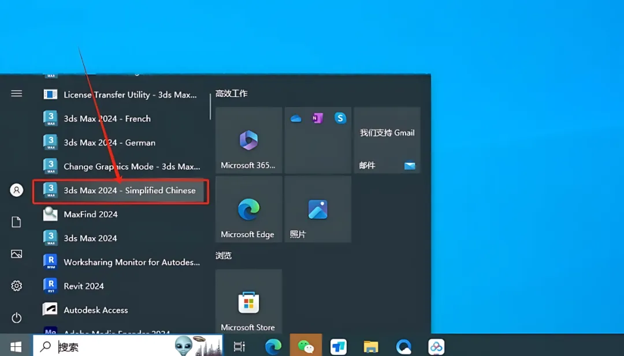Click the OneNote icon in the tile folder
The height and width of the screenshot is (356, 624).
pos(318,118)
